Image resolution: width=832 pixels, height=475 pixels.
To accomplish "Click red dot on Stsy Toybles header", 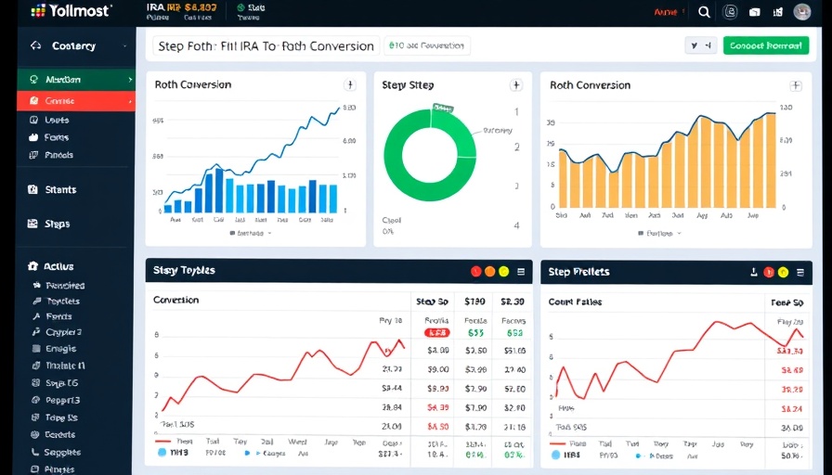I will click(476, 272).
